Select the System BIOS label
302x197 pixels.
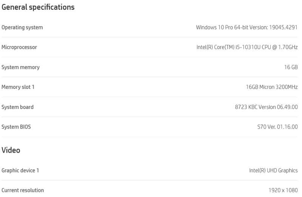tap(16, 127)
